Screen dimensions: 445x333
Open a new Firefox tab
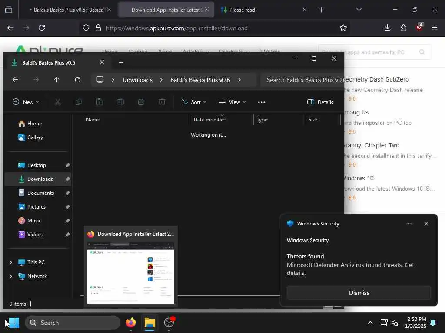click(x=321, y=10)
